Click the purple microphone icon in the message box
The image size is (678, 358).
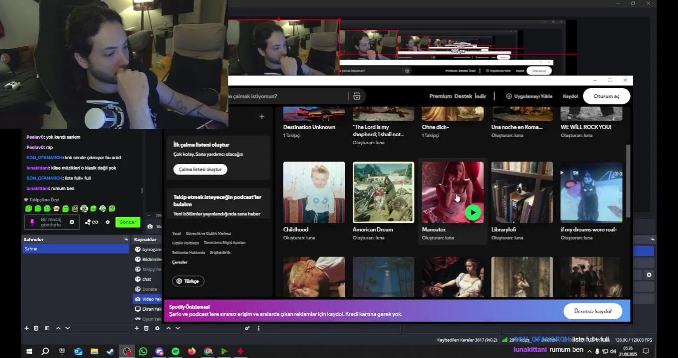(32, 222)
